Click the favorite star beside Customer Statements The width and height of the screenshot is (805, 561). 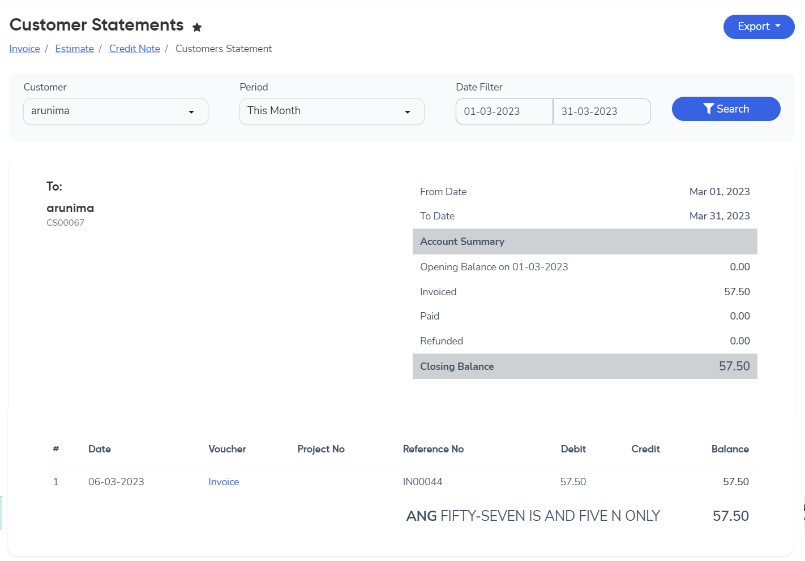coord(197,27)
